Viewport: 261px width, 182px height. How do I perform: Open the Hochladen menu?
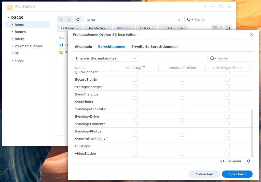coord(98,28)
